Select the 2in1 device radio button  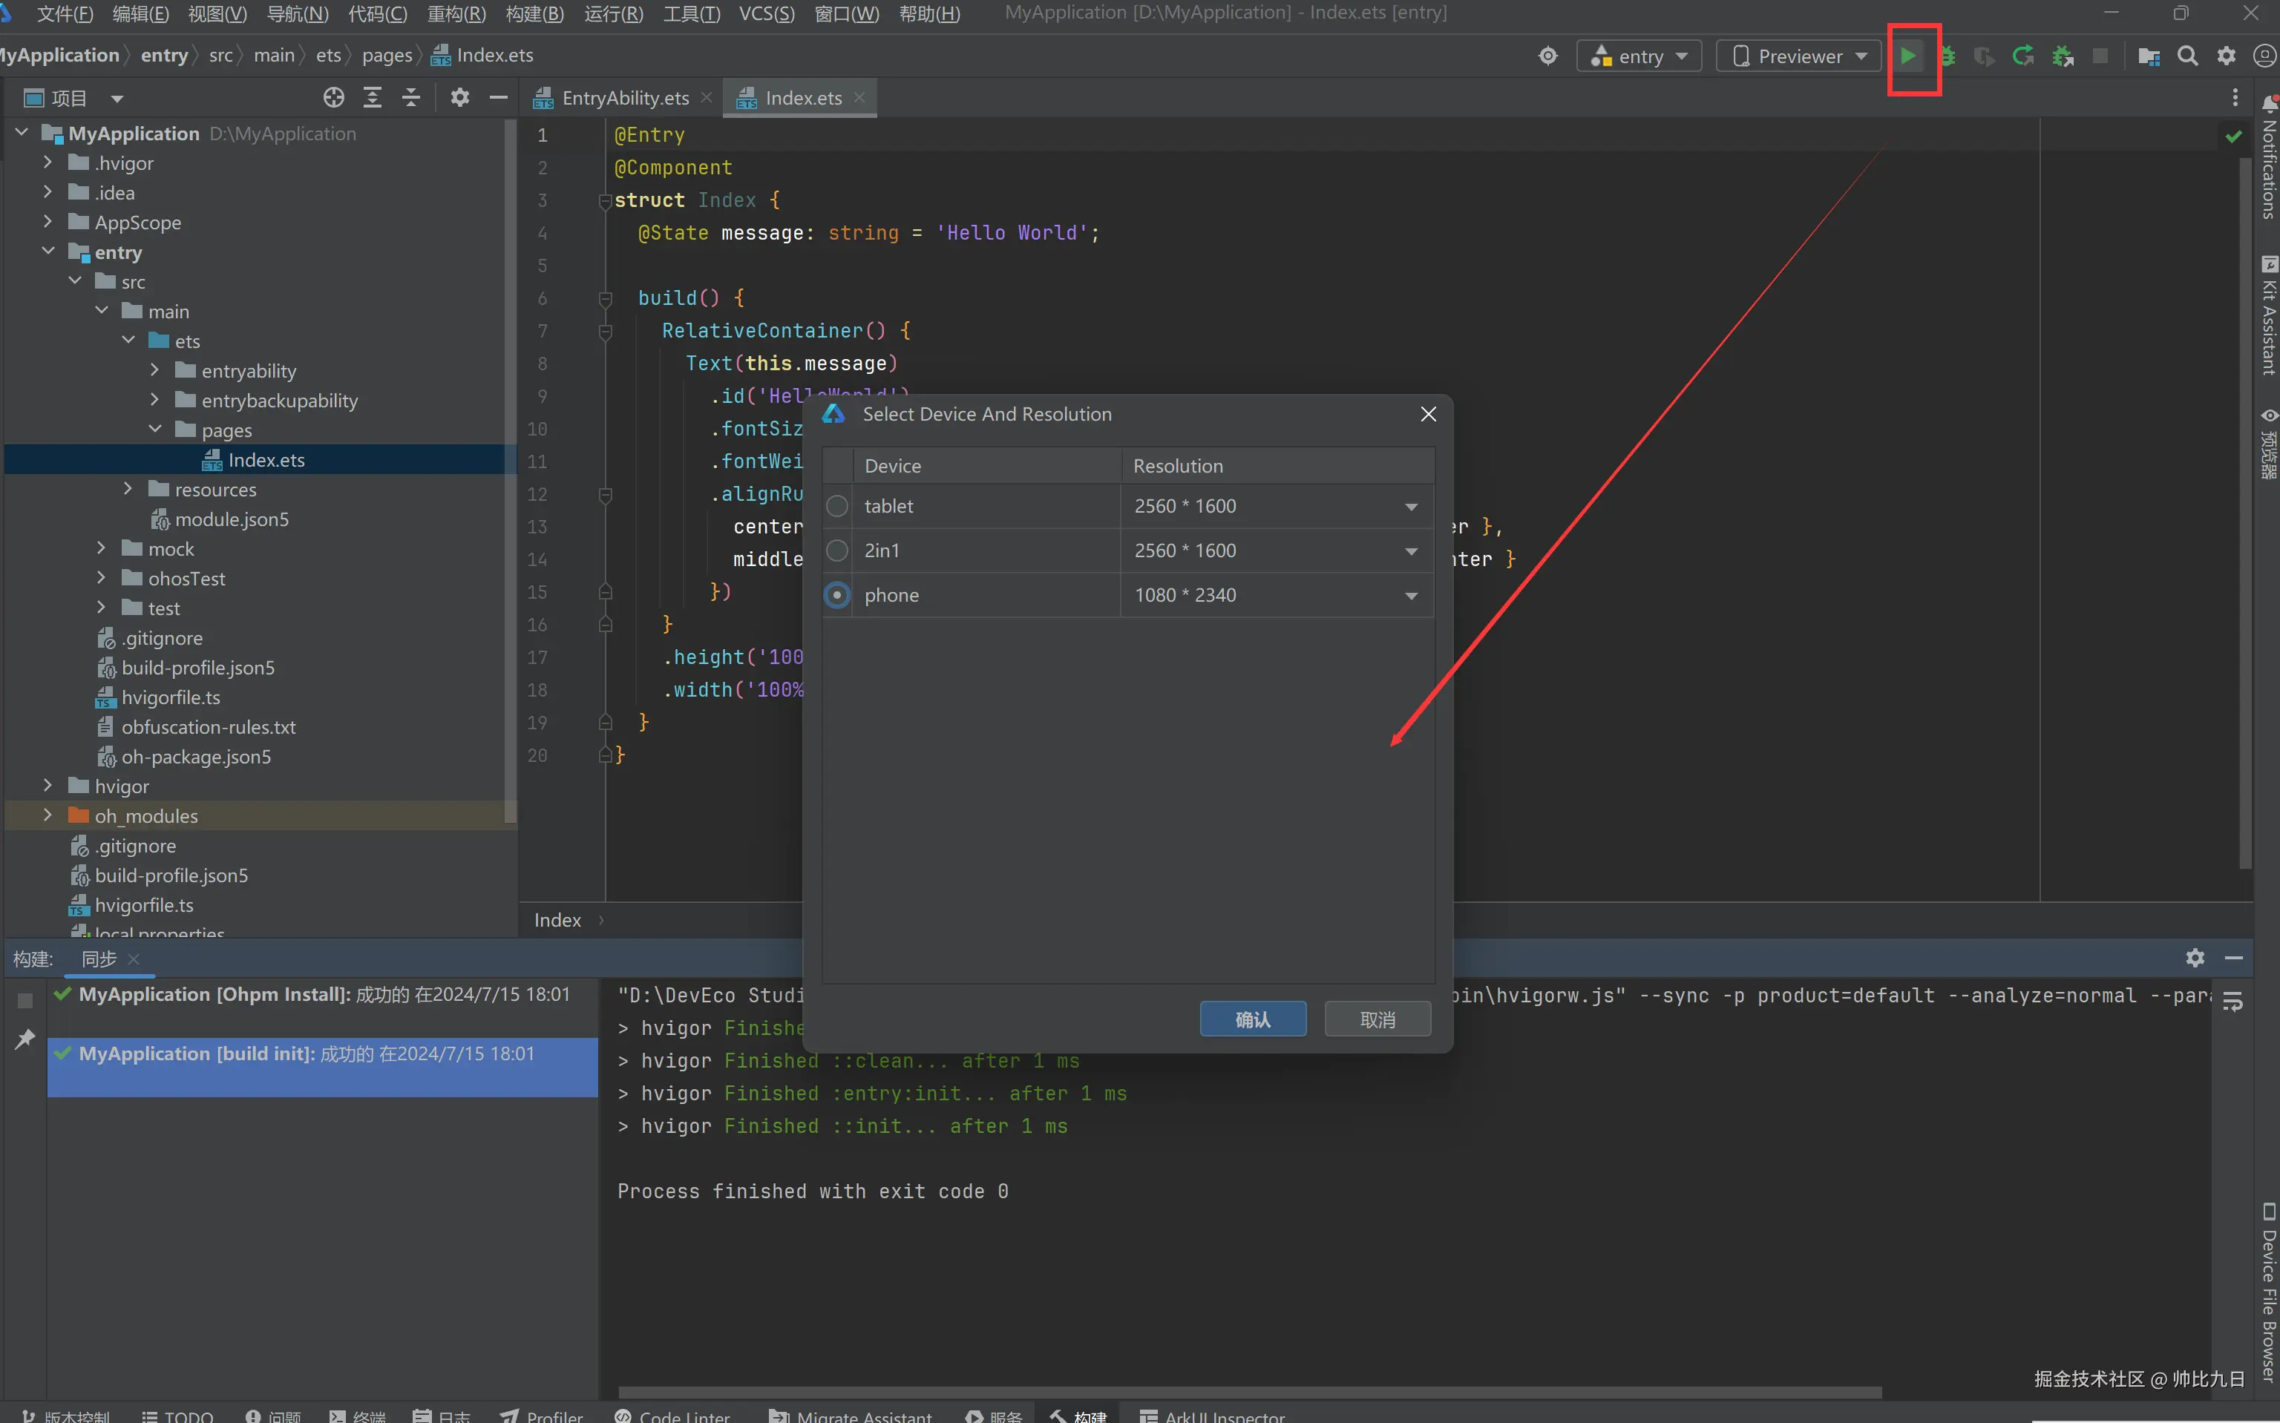837,551
